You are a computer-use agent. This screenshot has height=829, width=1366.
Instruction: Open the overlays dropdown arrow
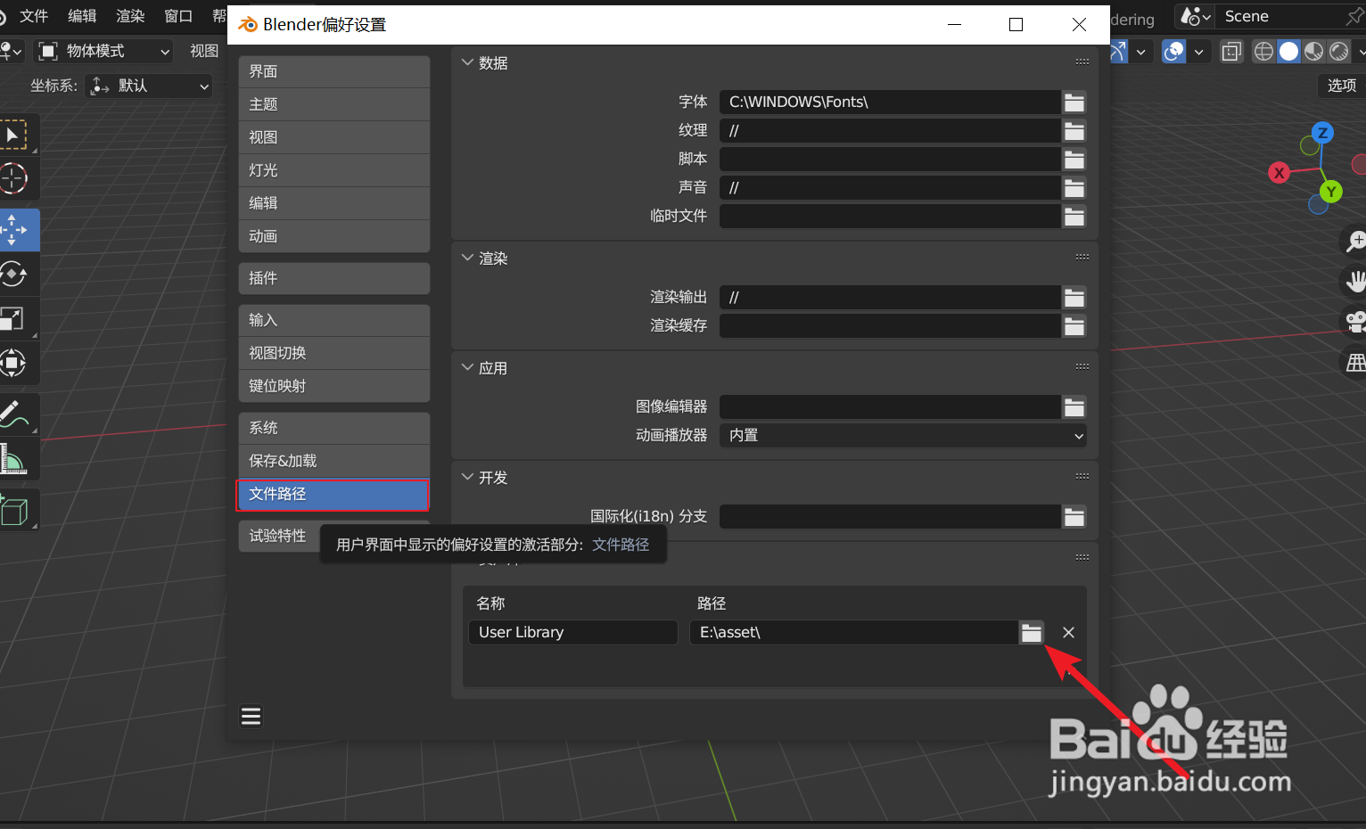(1199, 52)
